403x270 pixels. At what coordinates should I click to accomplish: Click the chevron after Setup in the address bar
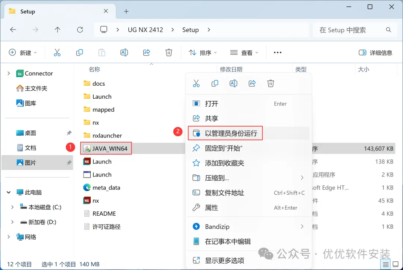[209, 30]
